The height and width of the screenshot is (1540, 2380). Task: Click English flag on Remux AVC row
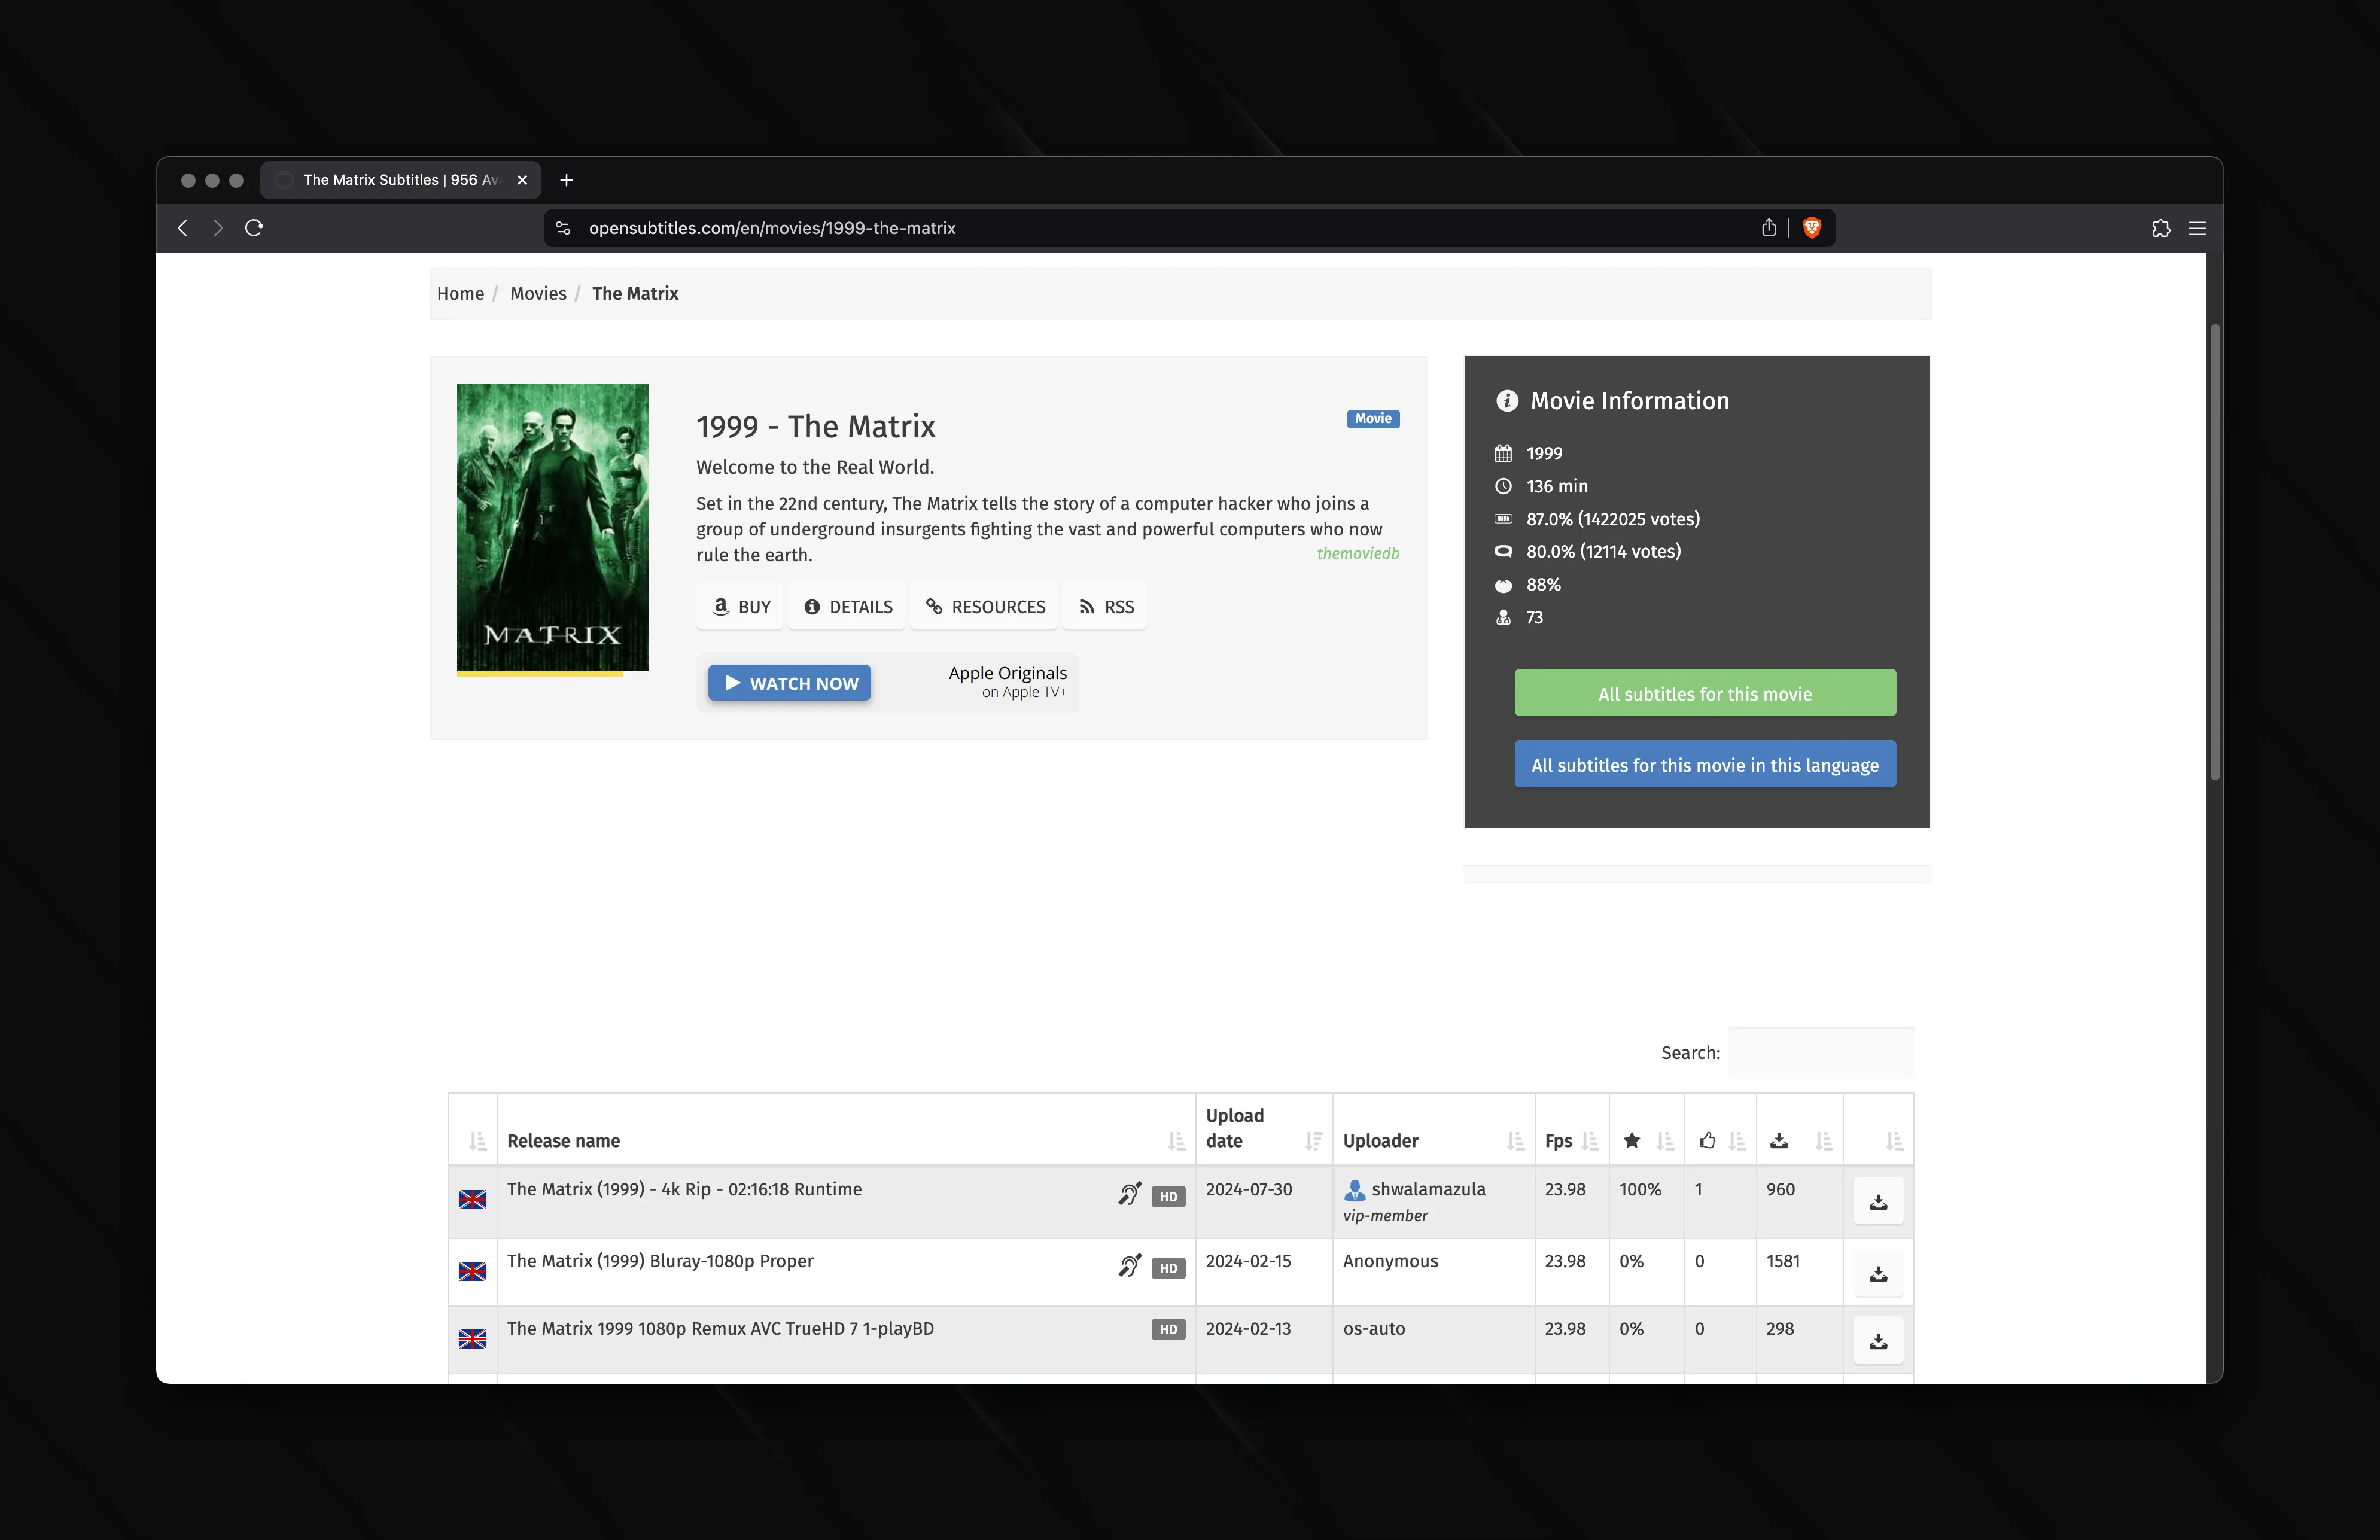click(x=472, y=1339)
